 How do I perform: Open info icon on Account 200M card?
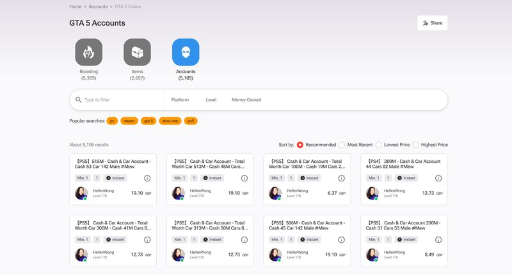438,240
